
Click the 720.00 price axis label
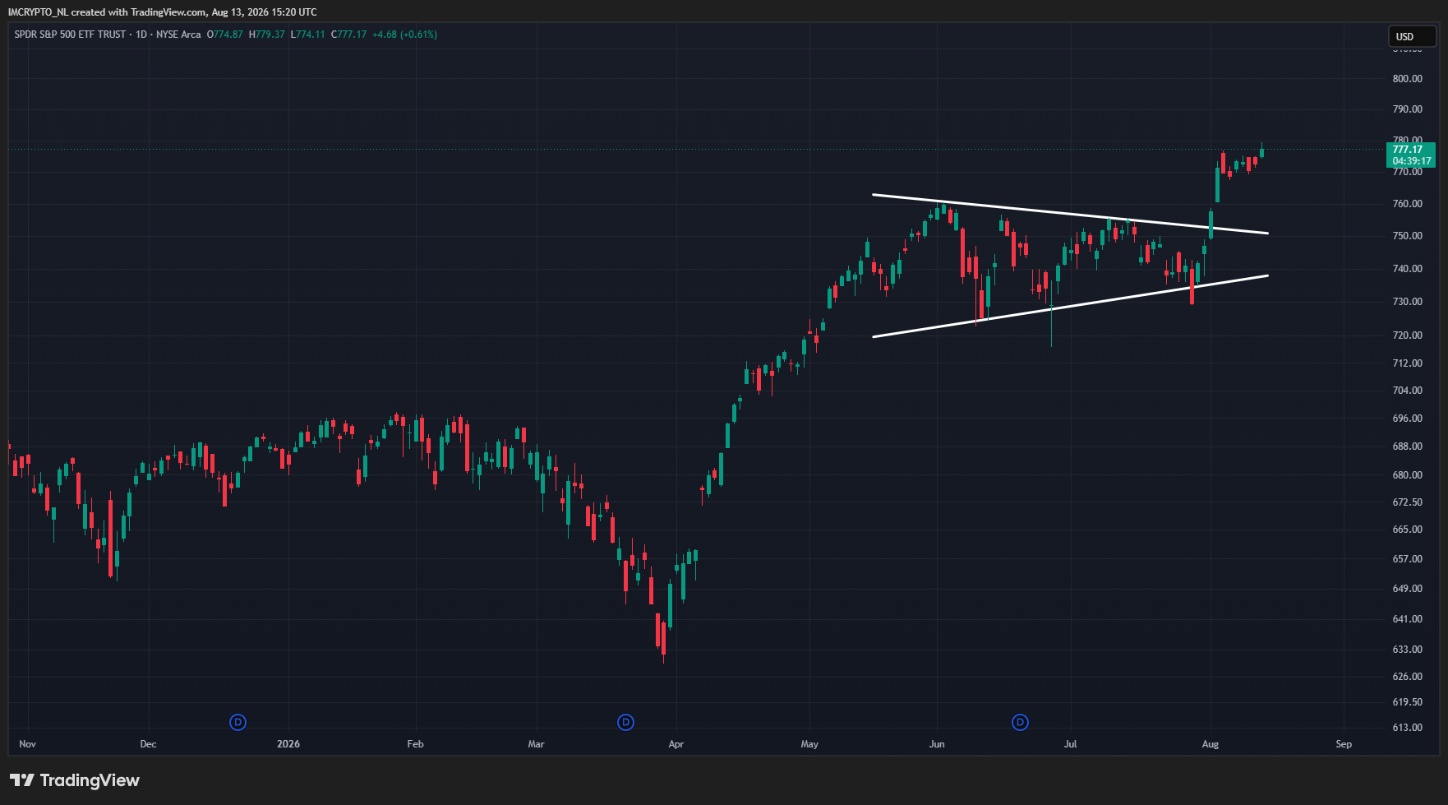(x=1408, y=335)
